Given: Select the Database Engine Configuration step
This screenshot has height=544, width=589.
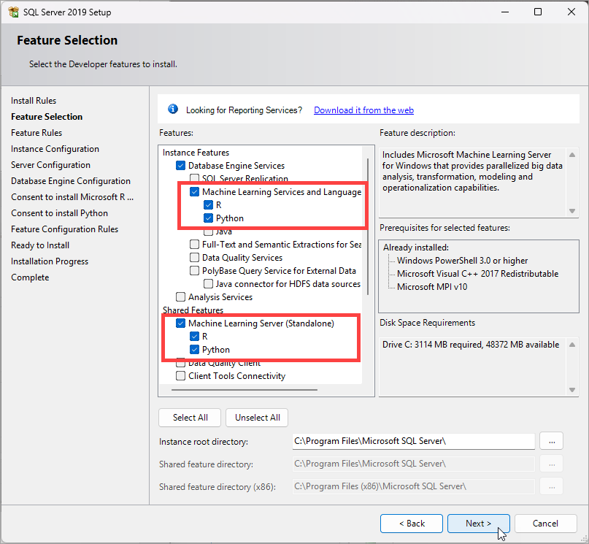Looking at the screenshot, I should 71,181.
